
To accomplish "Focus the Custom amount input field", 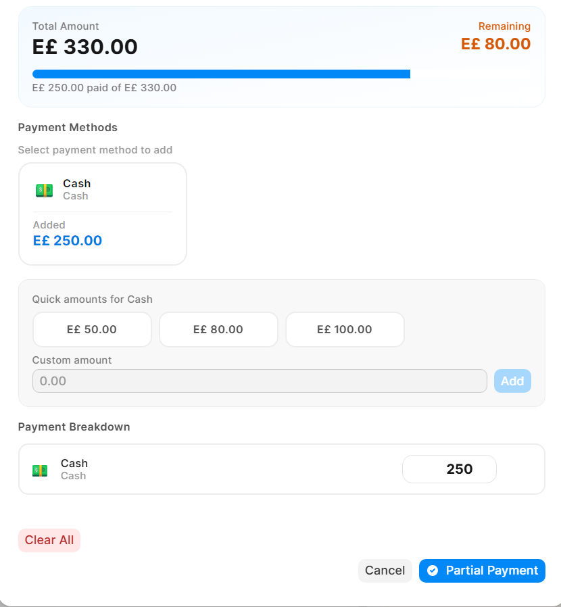I will 260,381.
